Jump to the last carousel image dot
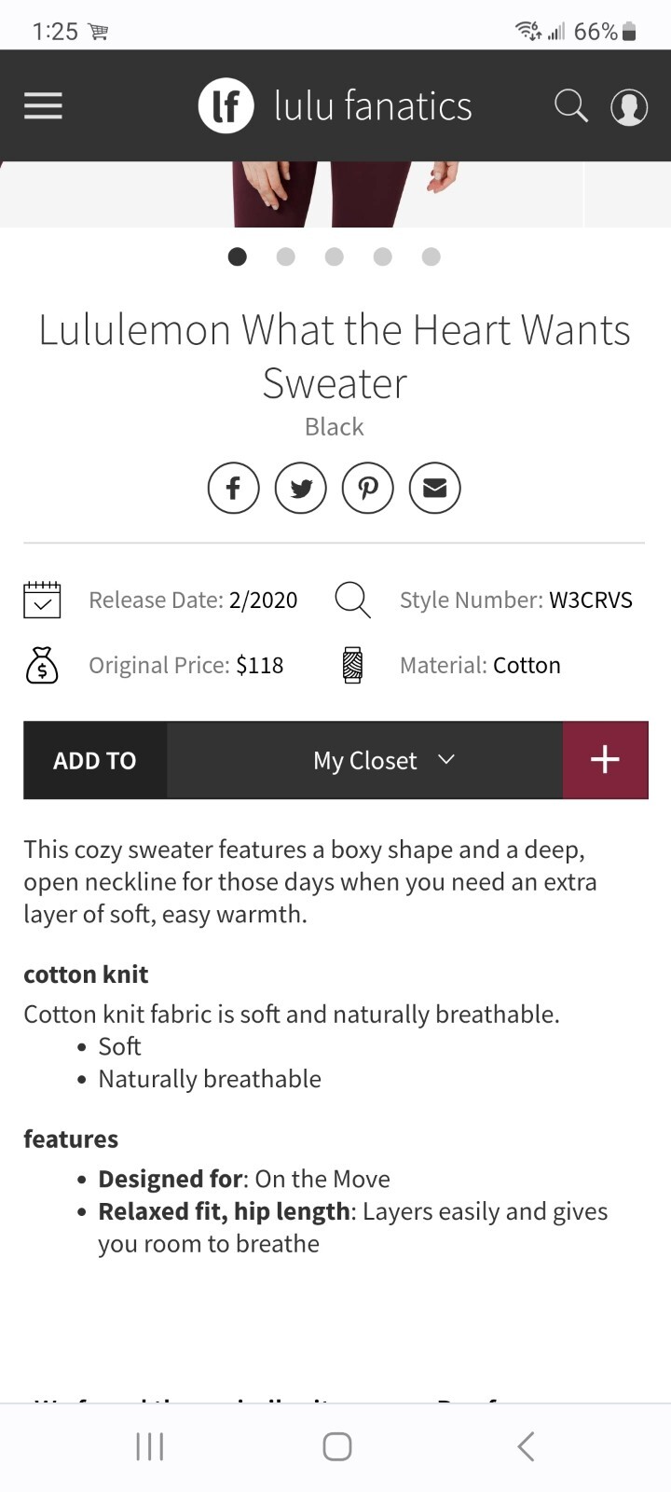 (431, 256)
